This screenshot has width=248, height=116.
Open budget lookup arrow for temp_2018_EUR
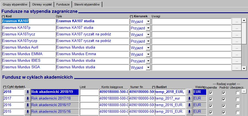[189, 92]
